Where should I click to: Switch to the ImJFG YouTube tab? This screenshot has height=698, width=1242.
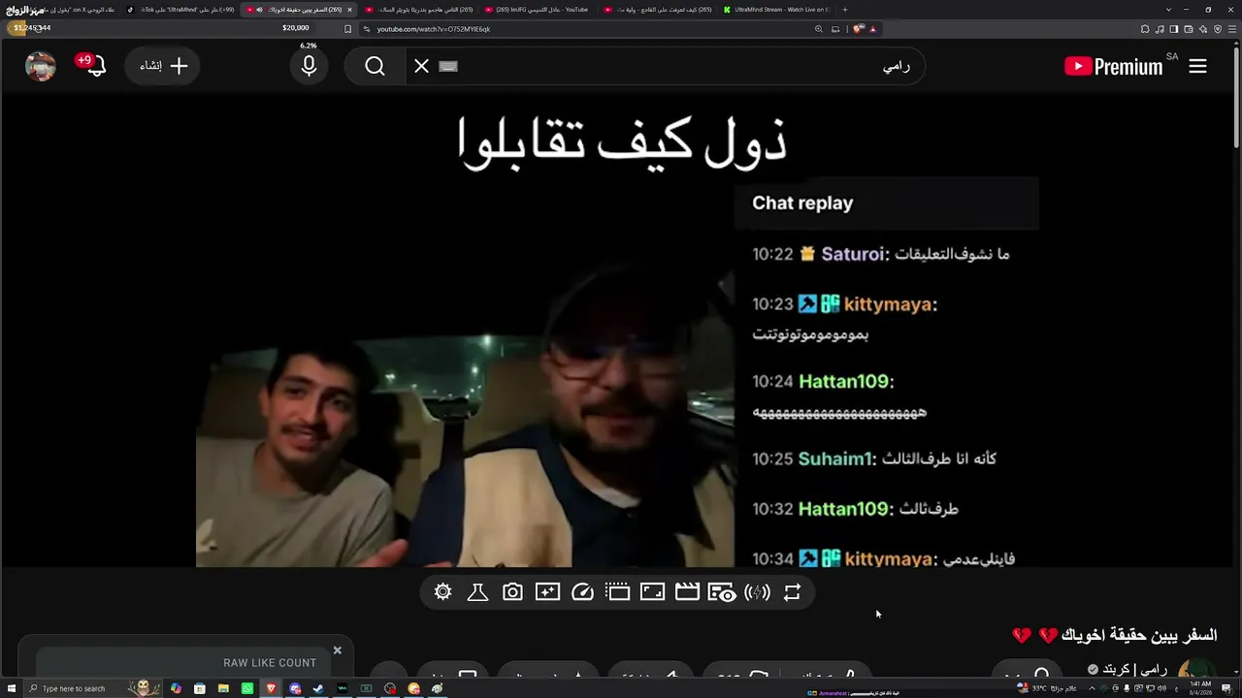(538, 10)
